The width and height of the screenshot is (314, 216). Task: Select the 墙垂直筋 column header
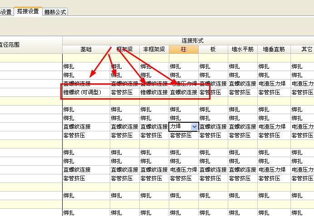(x=274, y=49)
